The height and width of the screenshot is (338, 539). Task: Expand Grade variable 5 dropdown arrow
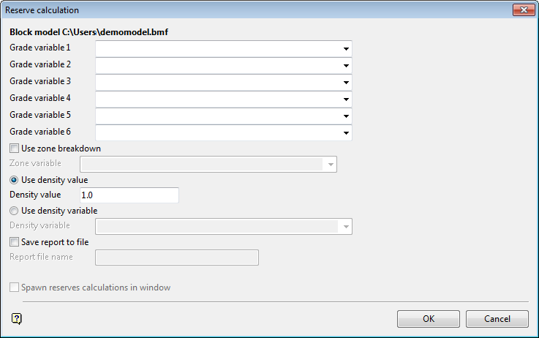346,116
